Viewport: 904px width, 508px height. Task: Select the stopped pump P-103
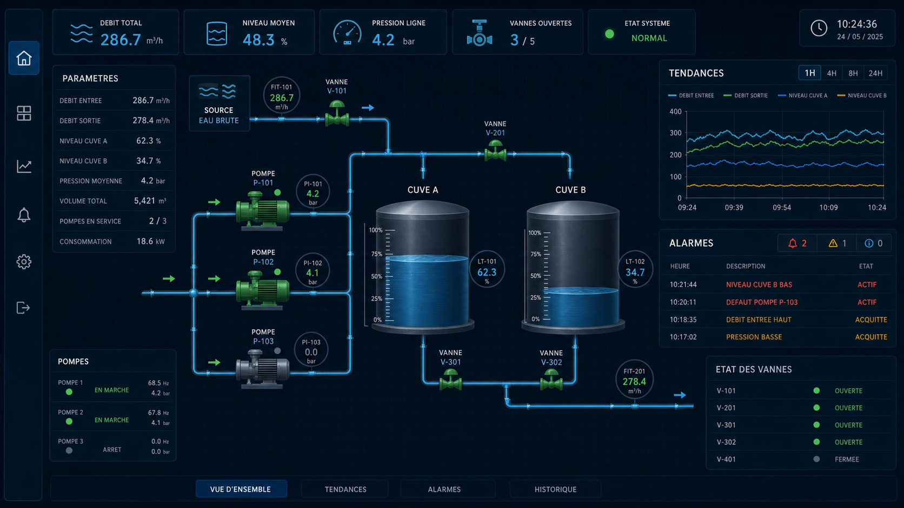(263, 368)
